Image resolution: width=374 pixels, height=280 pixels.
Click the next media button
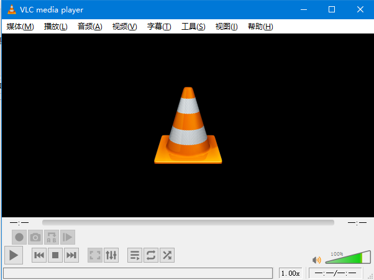tap(71, 255)
